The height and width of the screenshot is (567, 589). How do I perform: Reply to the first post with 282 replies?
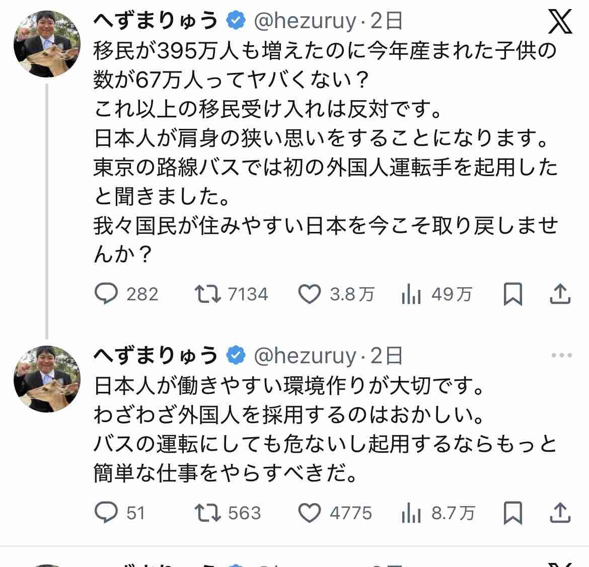pos(106,294)
